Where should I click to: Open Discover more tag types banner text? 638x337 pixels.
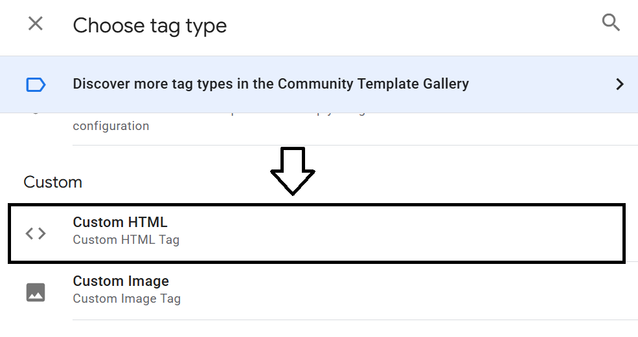pyautogui.click(x=271, y=83)
